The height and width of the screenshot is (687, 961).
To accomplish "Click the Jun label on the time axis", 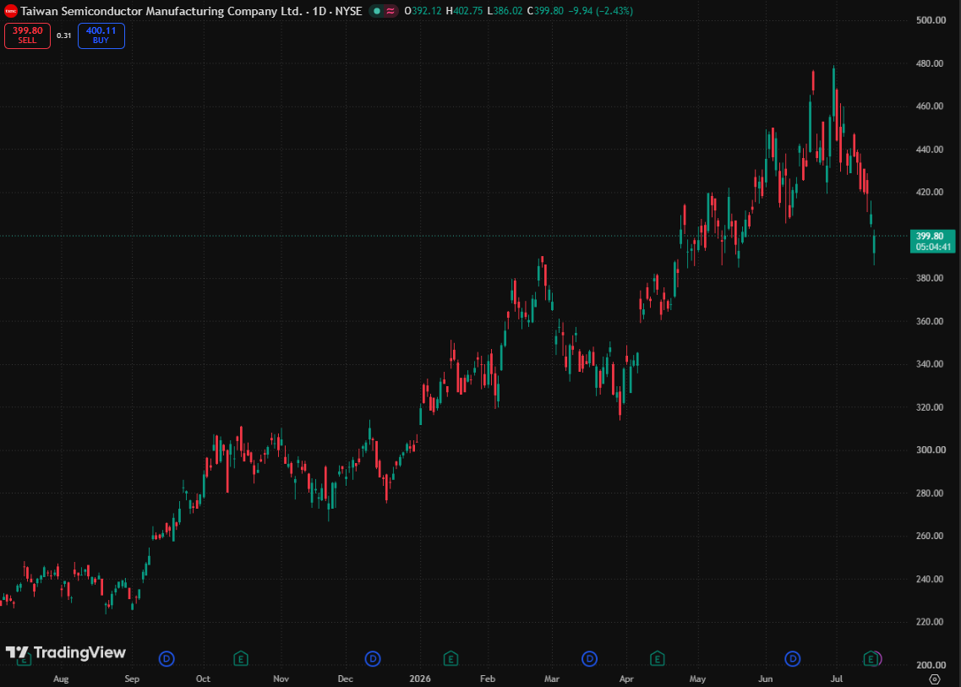I will pos(766,679).
